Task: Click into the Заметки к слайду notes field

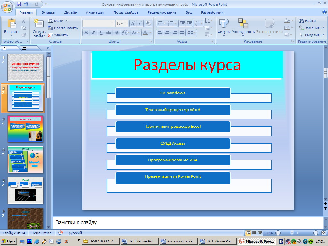Action: [x=188, y=222]
